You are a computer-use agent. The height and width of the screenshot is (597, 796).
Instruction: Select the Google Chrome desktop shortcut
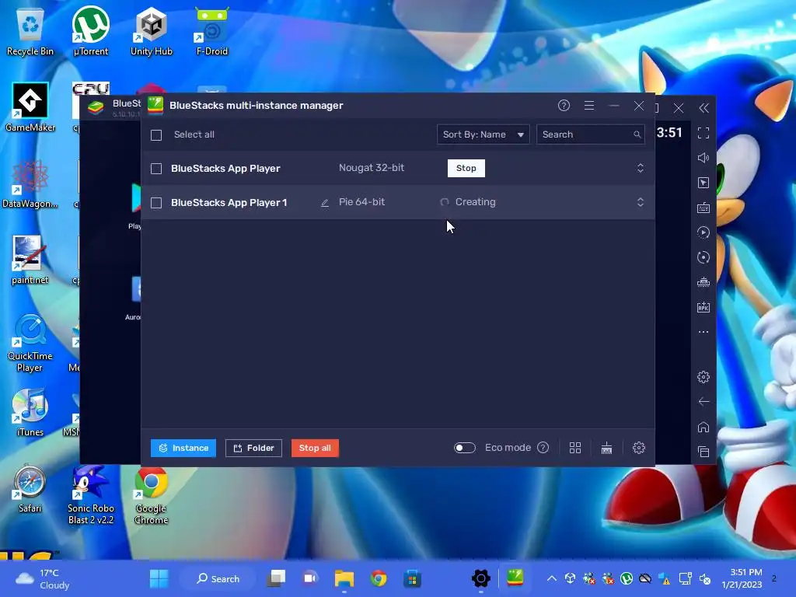coord(152,494)
